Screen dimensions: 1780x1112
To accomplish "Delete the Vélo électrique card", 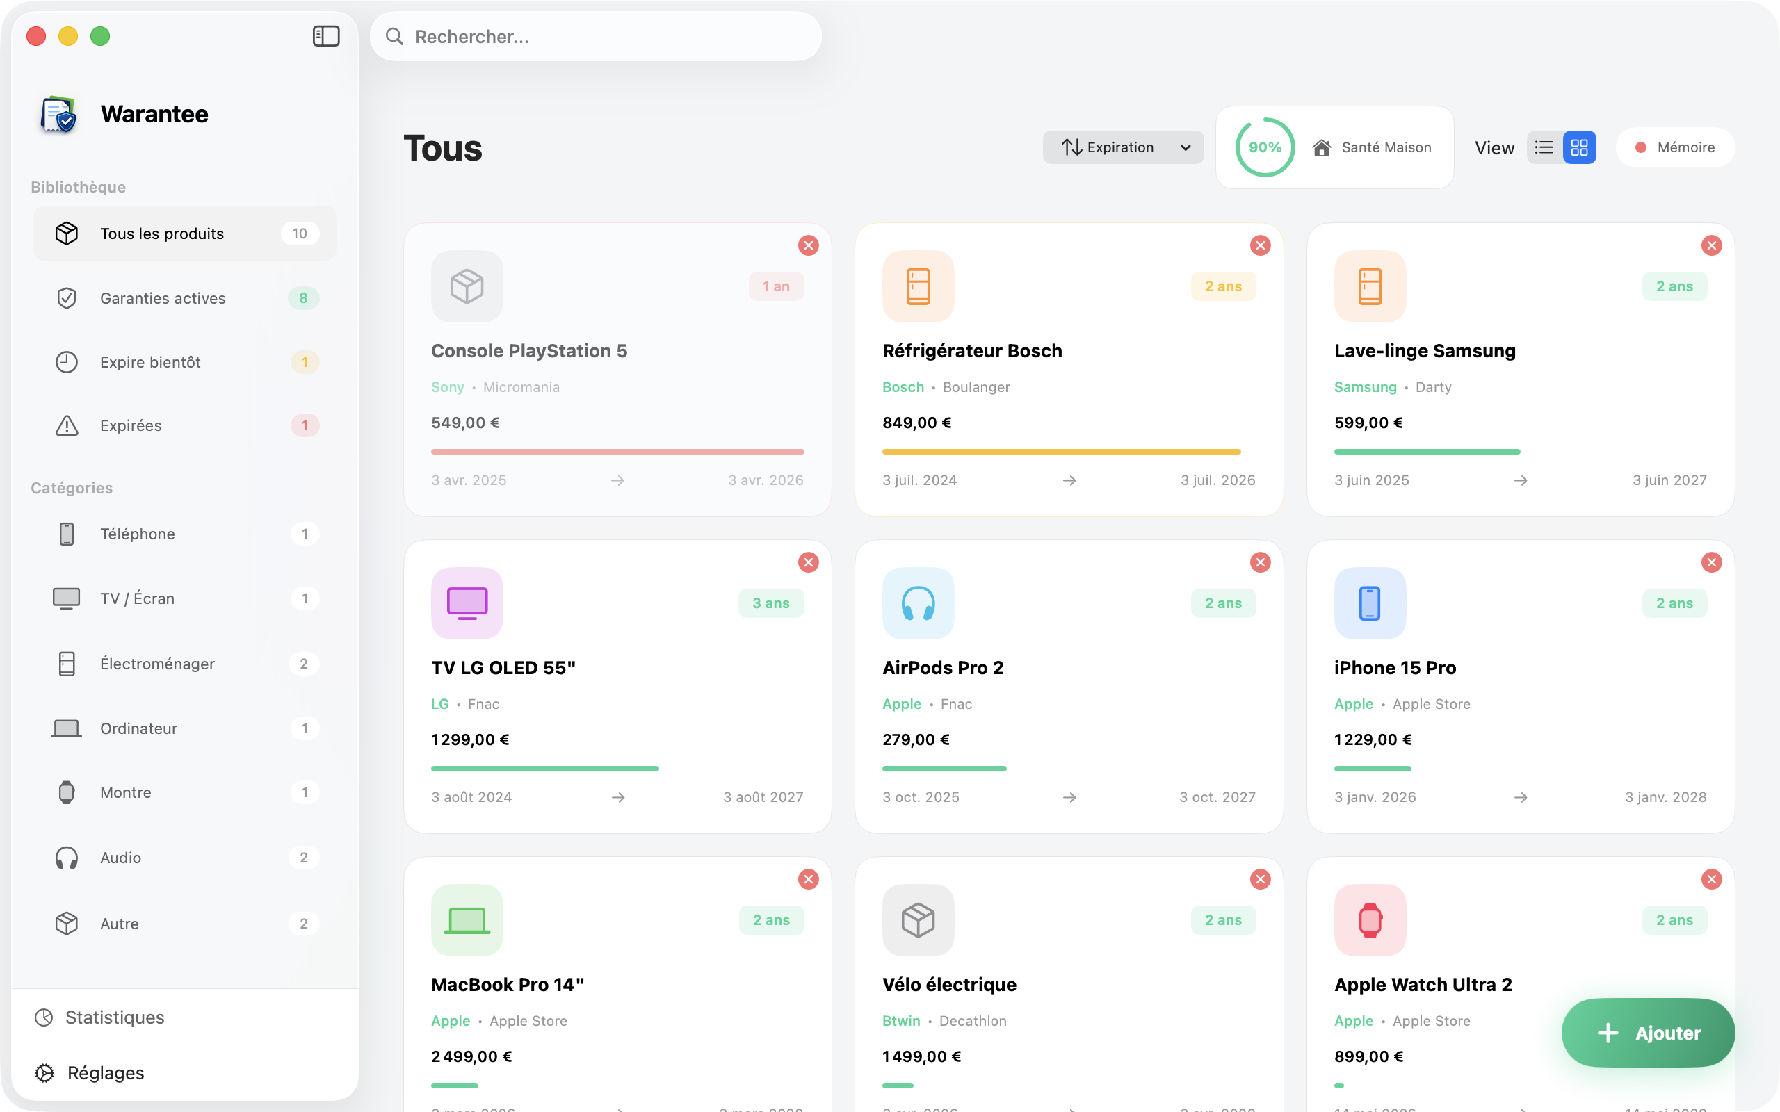I will 1260,880.
